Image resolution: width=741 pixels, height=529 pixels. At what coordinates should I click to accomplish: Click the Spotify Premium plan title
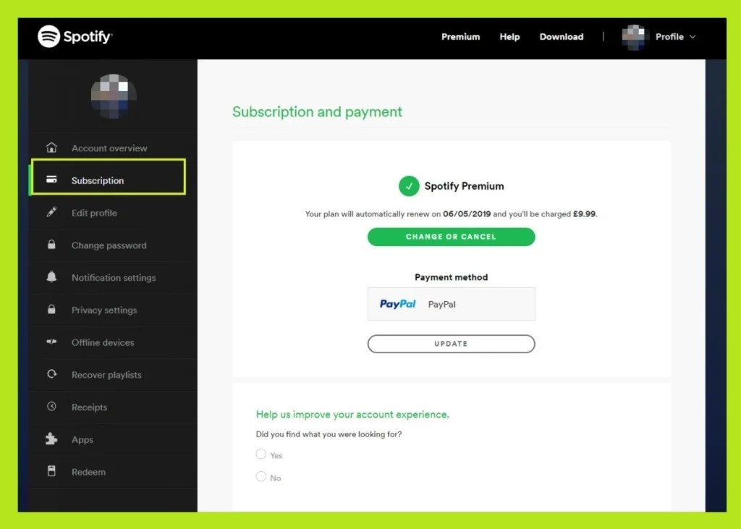(x=464, y=186)
